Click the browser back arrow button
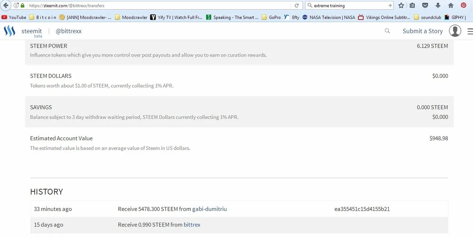This screenshot has width=473, height=237. (6, 6)
